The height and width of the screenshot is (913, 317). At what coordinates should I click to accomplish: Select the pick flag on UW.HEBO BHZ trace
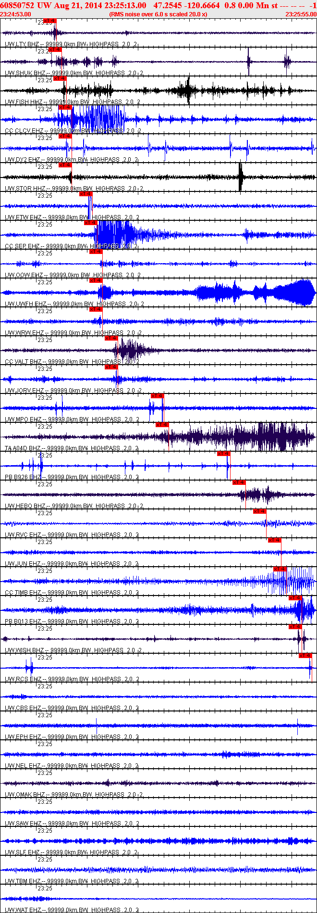[x=239, y=482]
